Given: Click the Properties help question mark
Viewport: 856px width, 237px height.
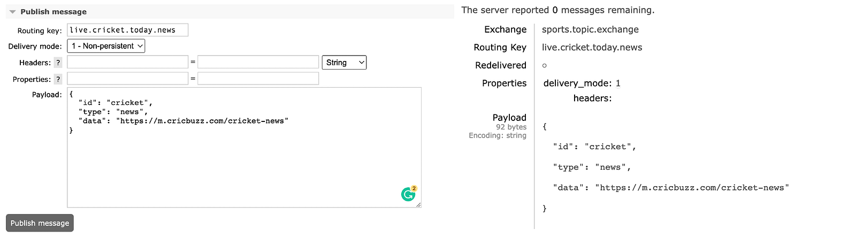Looking at the screenshot, I should pyautogui.click(x=58, y=79).
